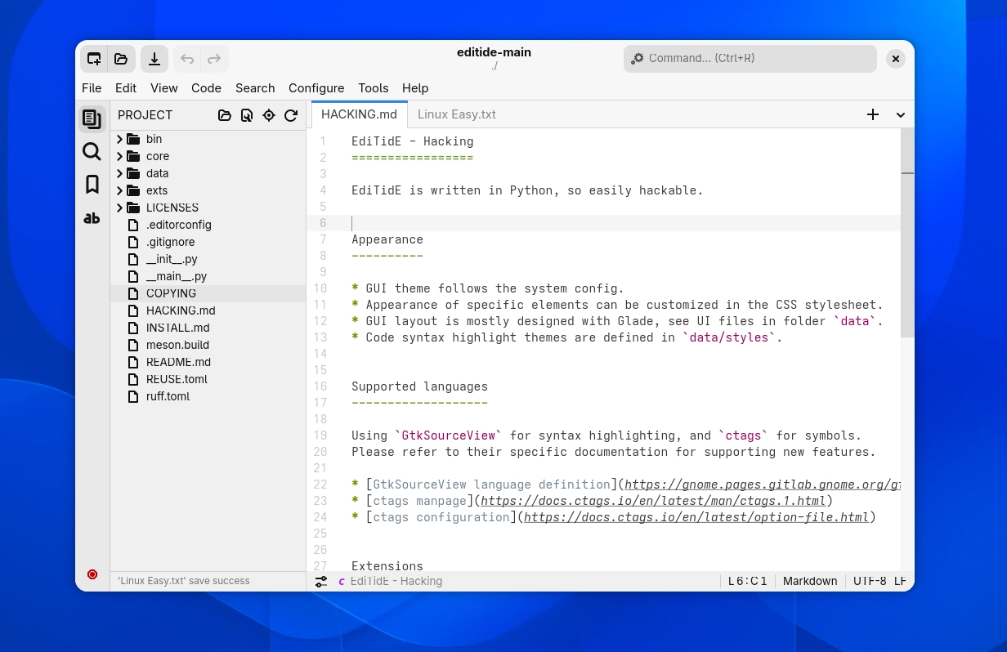Expand the core folder arrow

pyautogui.click(x=119, y=156)
